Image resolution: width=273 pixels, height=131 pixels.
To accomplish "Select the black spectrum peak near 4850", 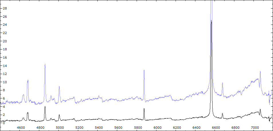I will point(45,107).
